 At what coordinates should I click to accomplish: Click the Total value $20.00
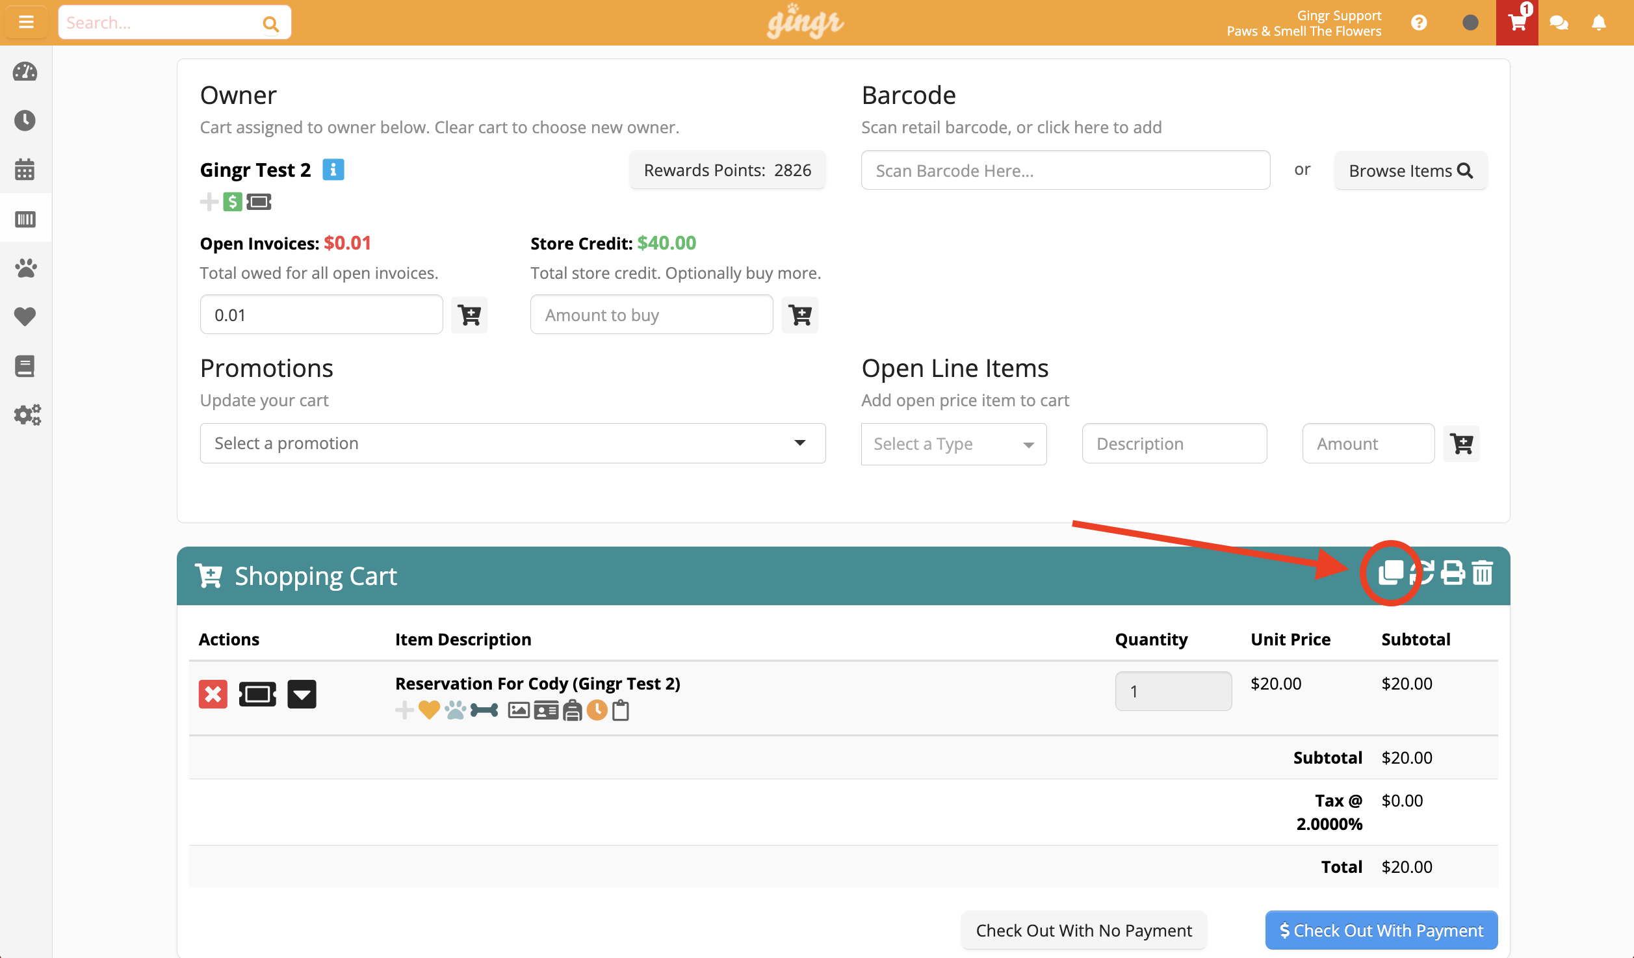pyautogui.click(x=1407, y=866)
